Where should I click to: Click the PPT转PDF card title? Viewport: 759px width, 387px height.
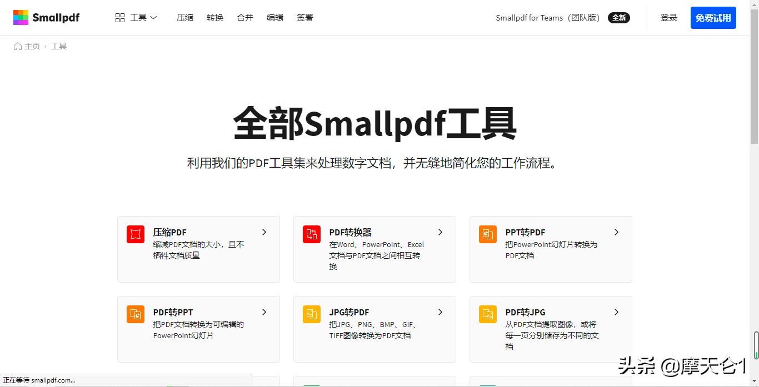(x=526, y=232)
